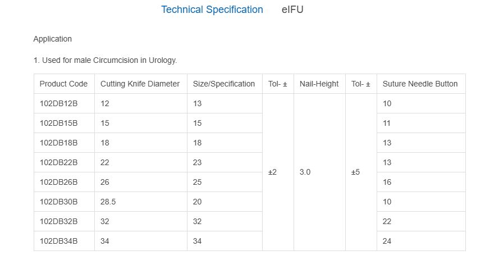Select product code 102DB15B cell
Image resolution: width=499 pixels, height=278 pixels.
(58, 123)
